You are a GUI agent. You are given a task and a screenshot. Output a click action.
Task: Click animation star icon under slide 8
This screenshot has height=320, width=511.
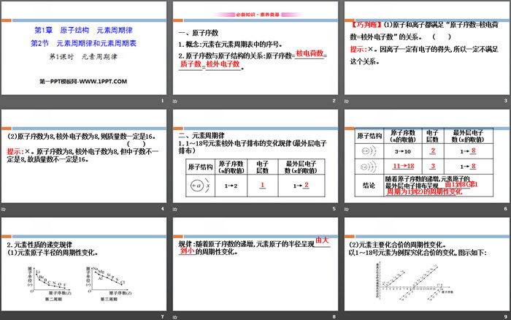point(175,317)
